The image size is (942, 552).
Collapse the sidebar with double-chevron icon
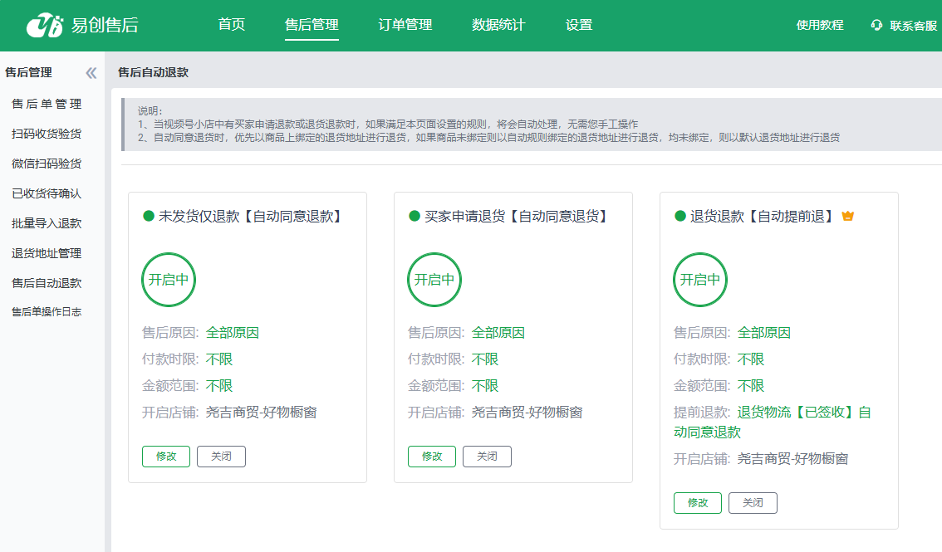(x=91, y=73)
